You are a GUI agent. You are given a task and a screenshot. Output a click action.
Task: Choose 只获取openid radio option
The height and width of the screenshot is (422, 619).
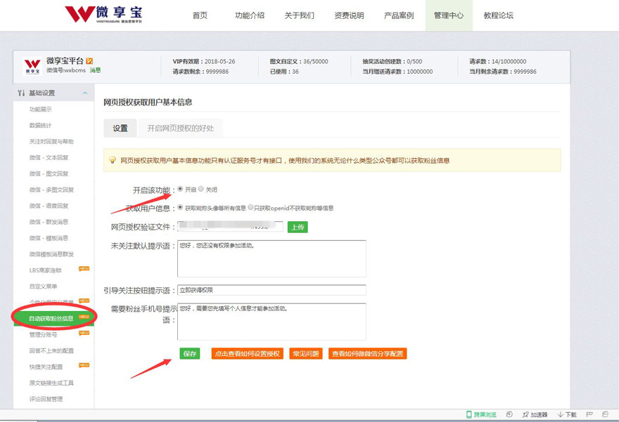pyautogui.click(x=250, y=207)
